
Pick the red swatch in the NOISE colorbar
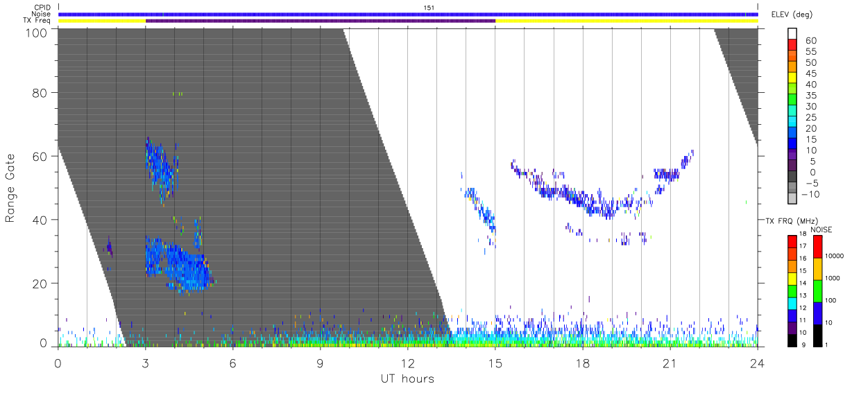coord(818,246)
